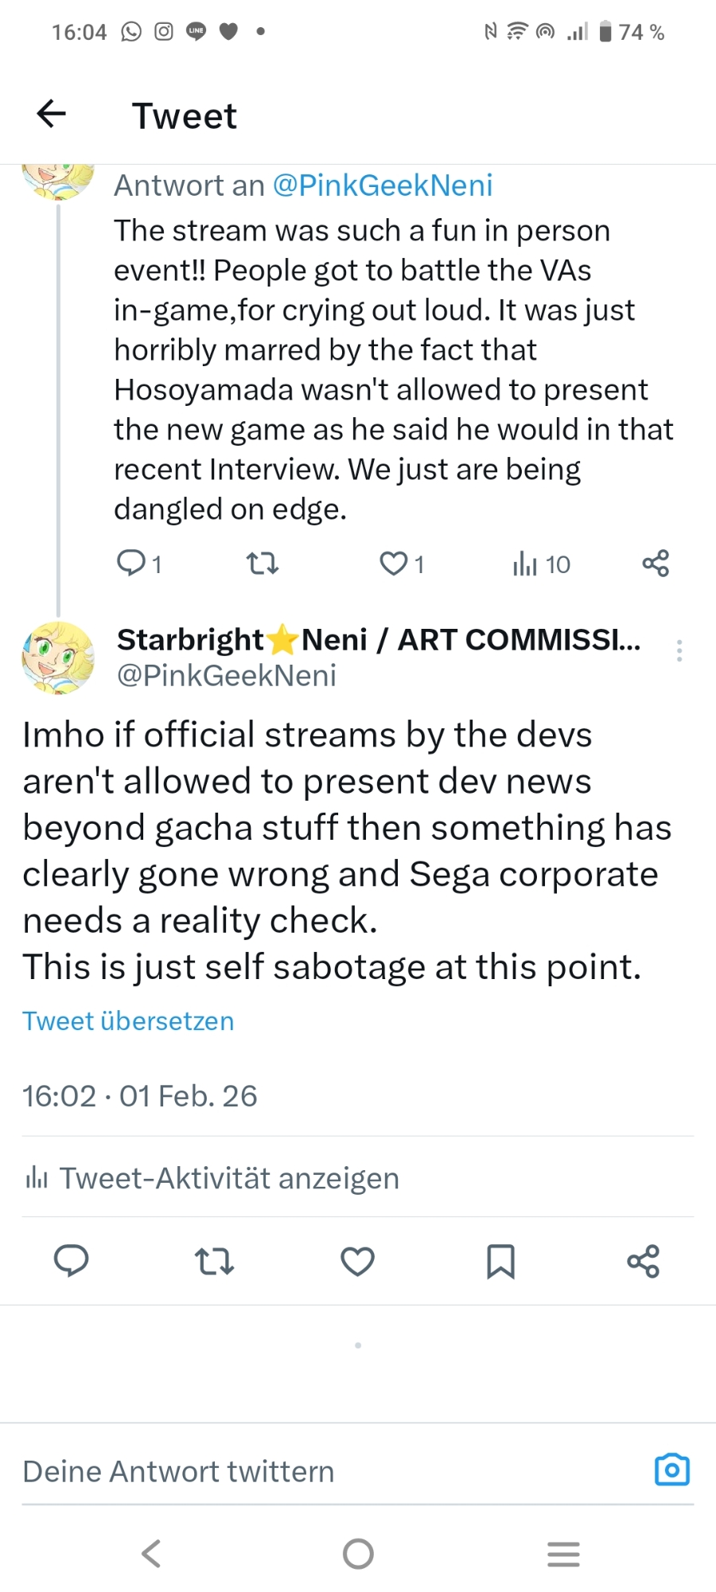Like the parent tweet about the stream
This screenshot has height=1592, width=716.
pos(393,564)
